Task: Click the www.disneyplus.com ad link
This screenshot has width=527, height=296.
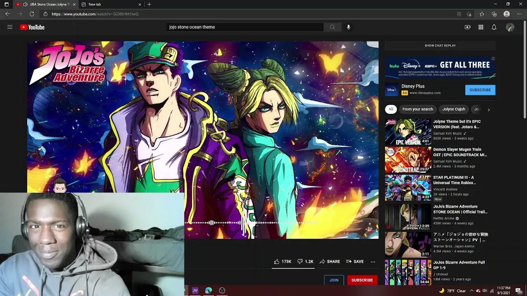Action: coord(425,93)
